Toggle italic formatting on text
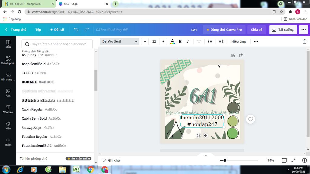Image resolution: width=310 pixels, height=174 pixels. (188, 41)
